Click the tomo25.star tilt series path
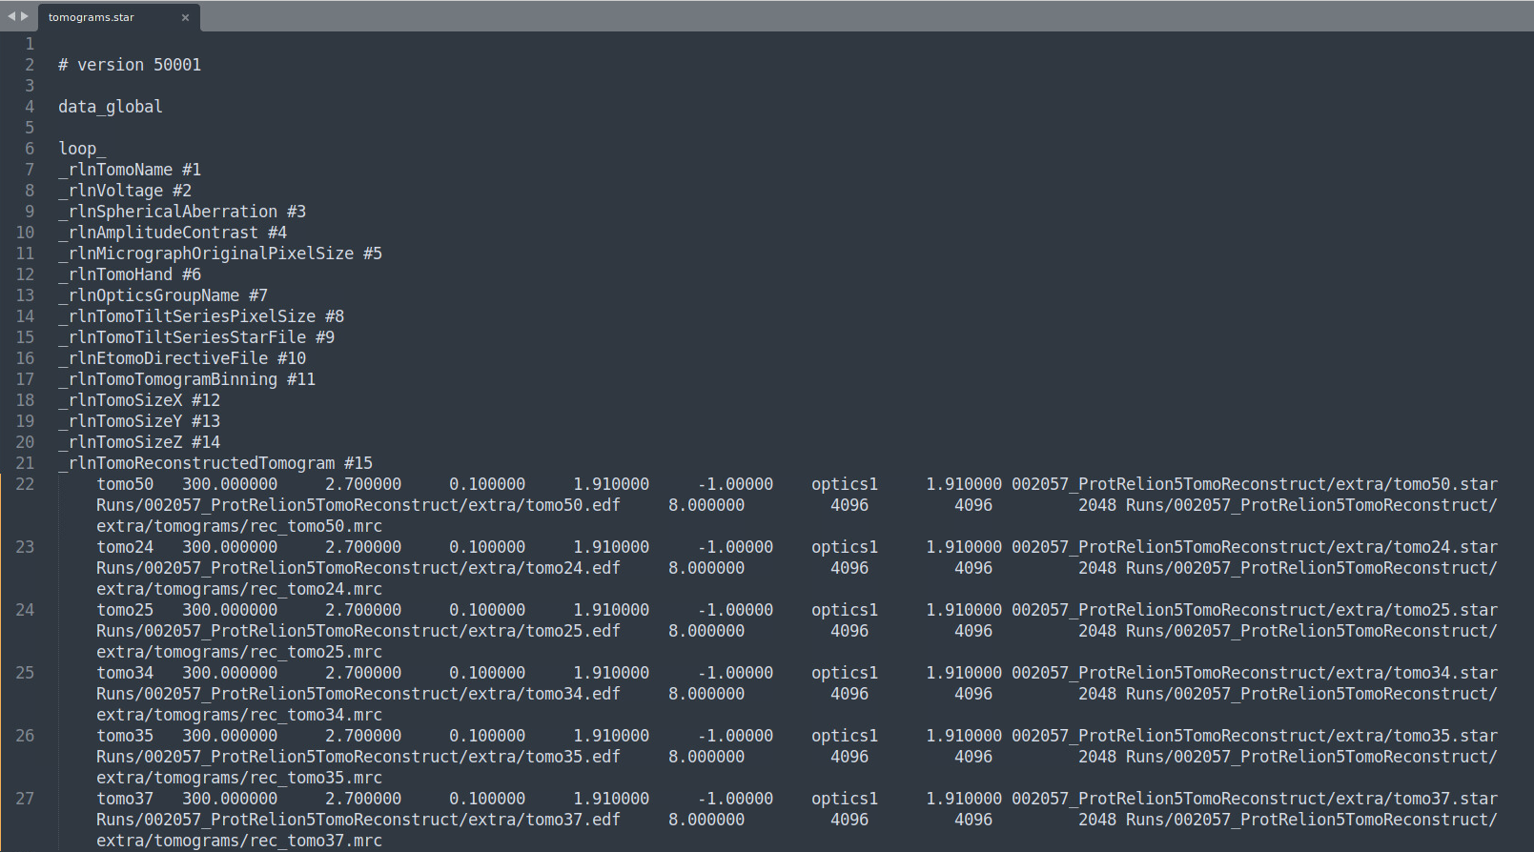The width and height of the screenshot is (1534, 852). pyautogui.click(x=1255, y=610)
